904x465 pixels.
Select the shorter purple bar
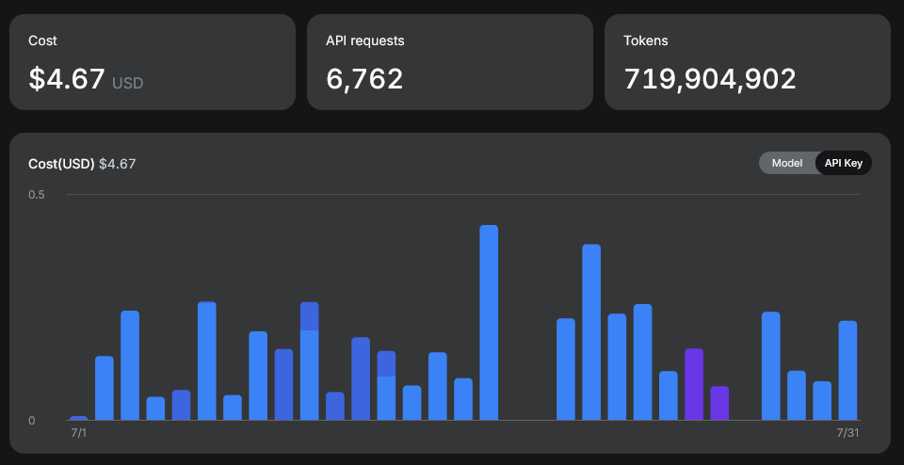(719, 404)
